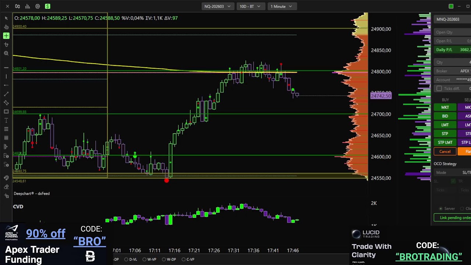
Task: Click the Open Qty field
Action: 453,32
